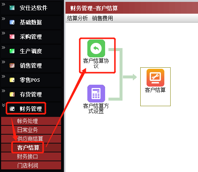The height and width of the screenshot is (172, 198).
Task: Open the orange 客户结算 monitor icon
Action: click(155, 78)
